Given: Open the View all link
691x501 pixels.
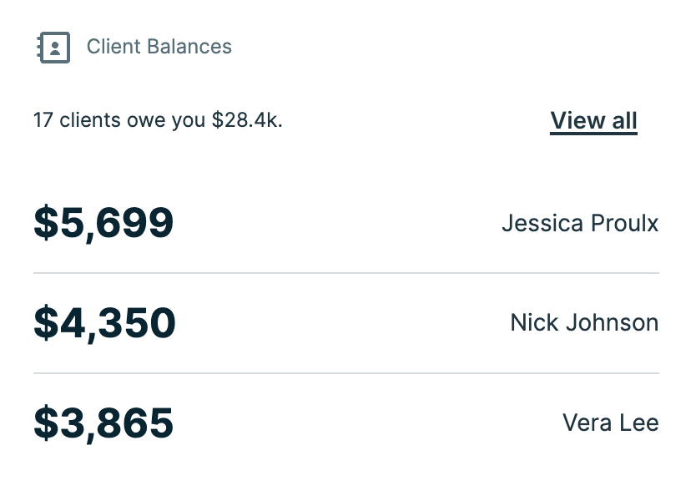Looking at the screenshot, I should pyautogui.click(x=593, y=120).
